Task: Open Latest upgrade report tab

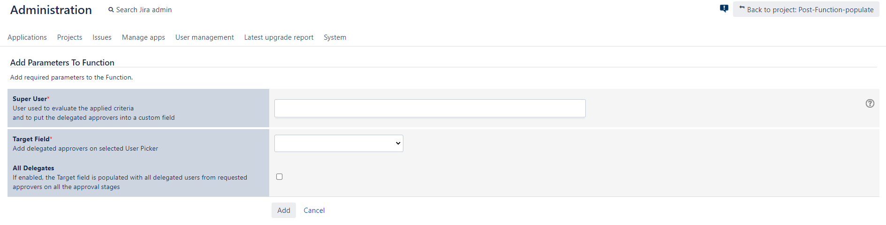Action: (279, 37)
